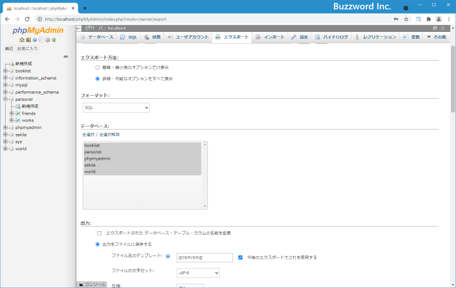456x288 pixels.
Task: Click the mysql database icon in tree
Action: pyautogui.click(x=11, y=85)
